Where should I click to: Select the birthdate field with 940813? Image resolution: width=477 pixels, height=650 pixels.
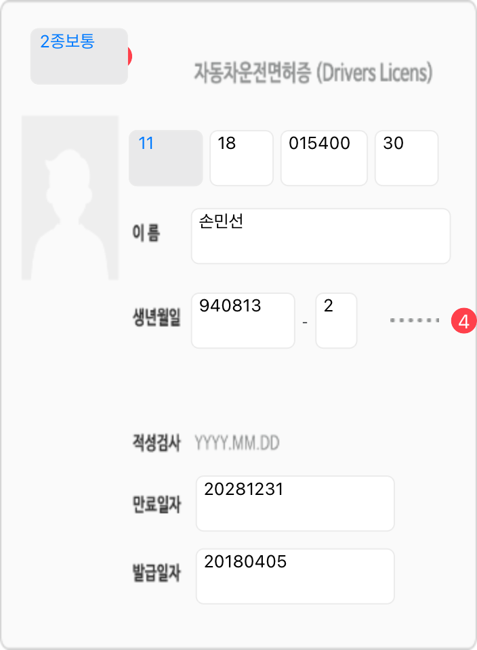243,320
